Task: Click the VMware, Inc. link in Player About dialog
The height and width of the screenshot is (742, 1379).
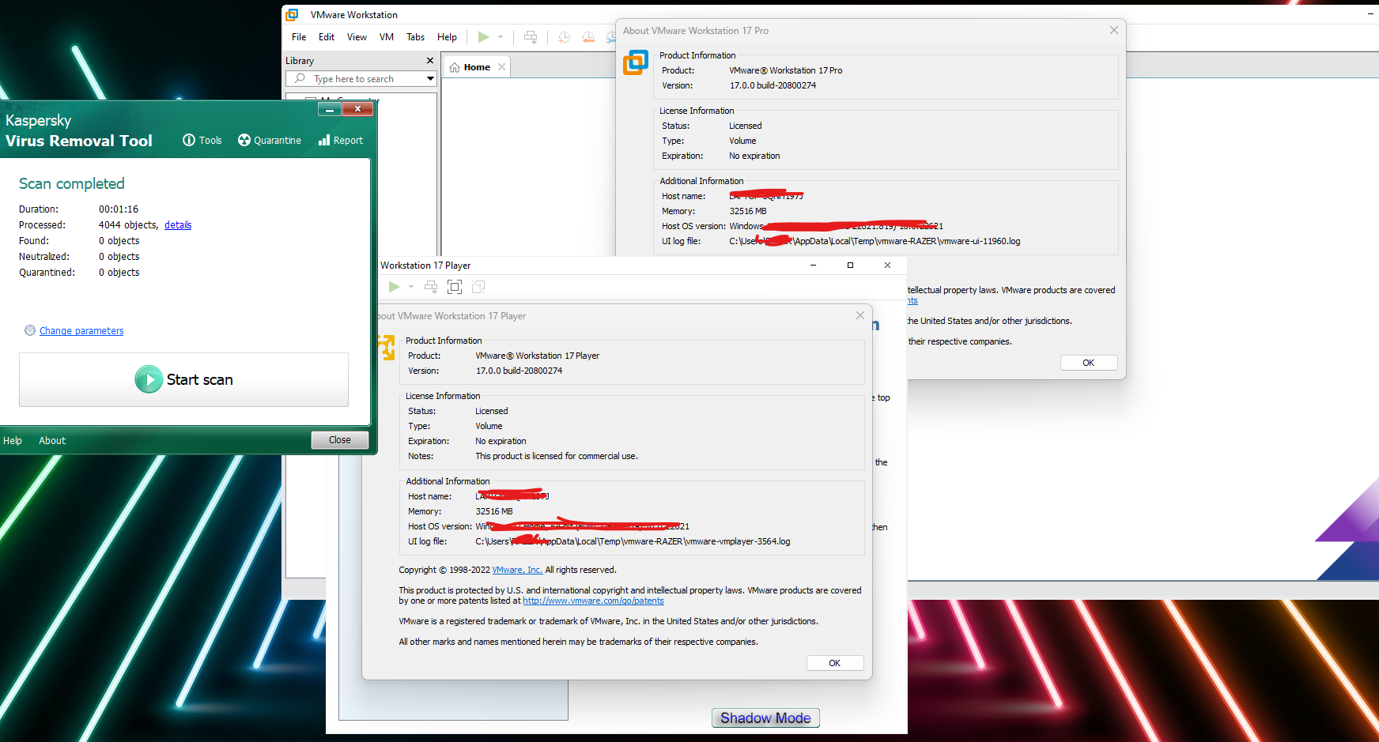Action: click(517, 570)
